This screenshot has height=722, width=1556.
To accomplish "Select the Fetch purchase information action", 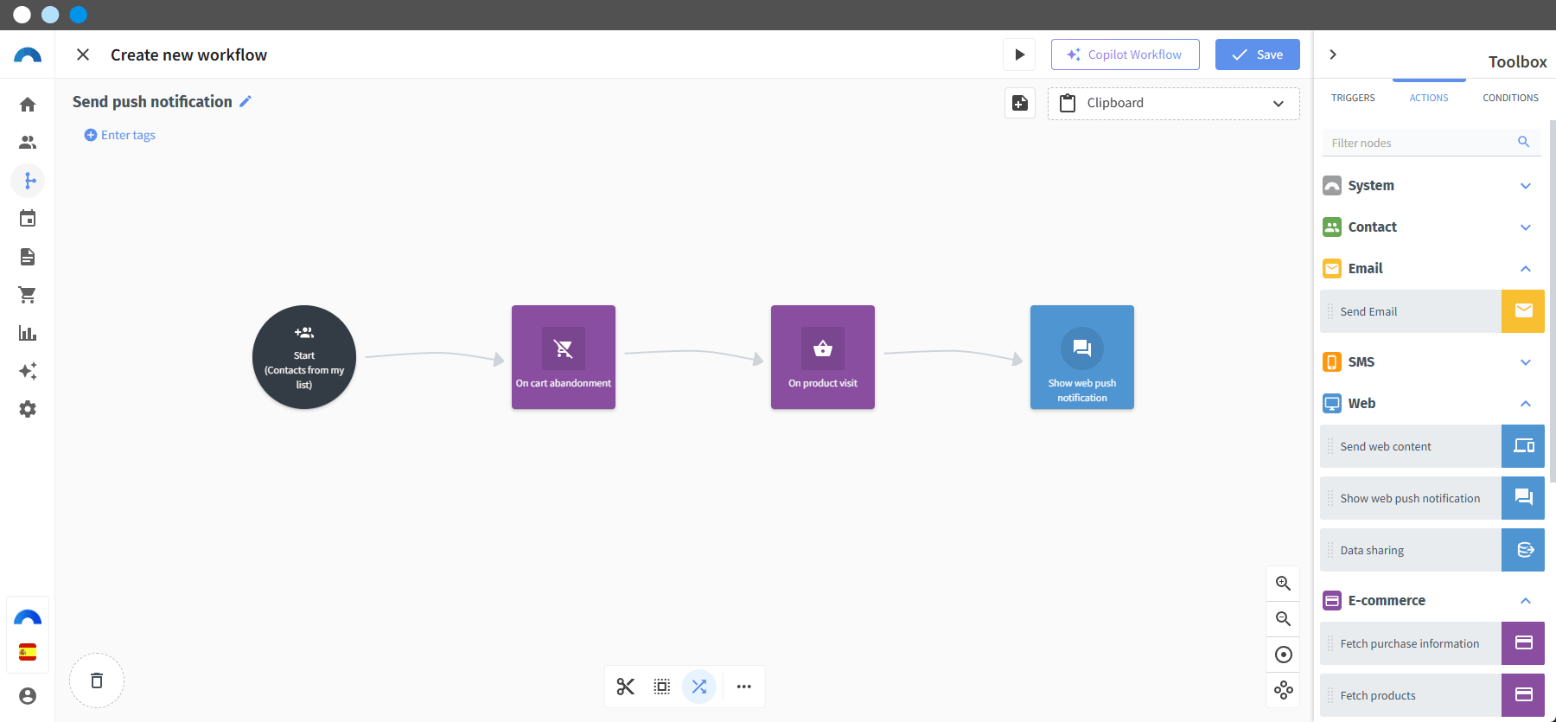I will 1432,643.
